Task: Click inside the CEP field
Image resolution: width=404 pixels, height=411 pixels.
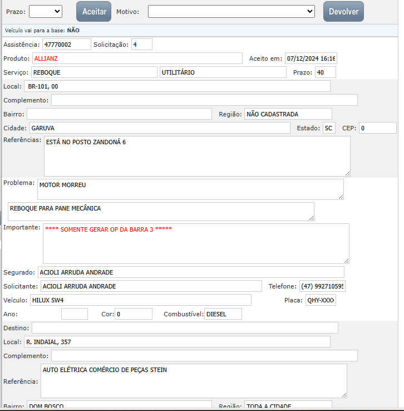Action: click(x=377, y=128)
